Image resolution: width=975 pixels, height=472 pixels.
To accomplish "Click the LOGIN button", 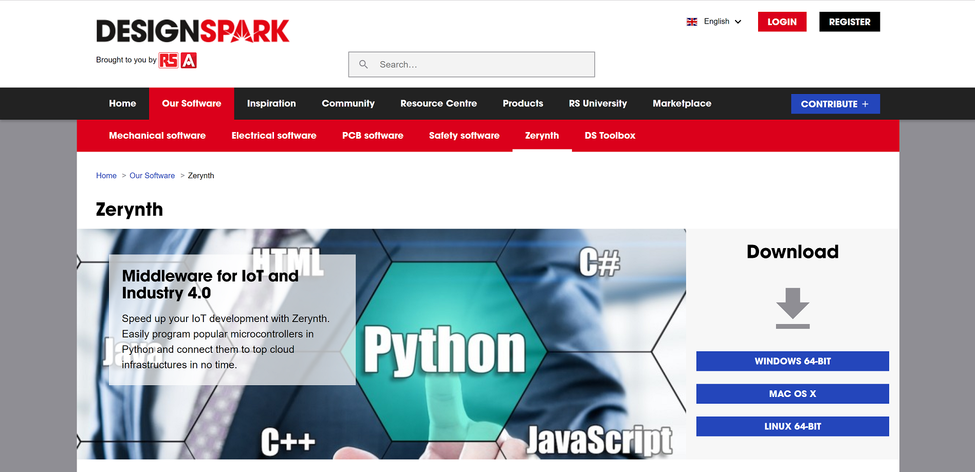I will [782, 22].
